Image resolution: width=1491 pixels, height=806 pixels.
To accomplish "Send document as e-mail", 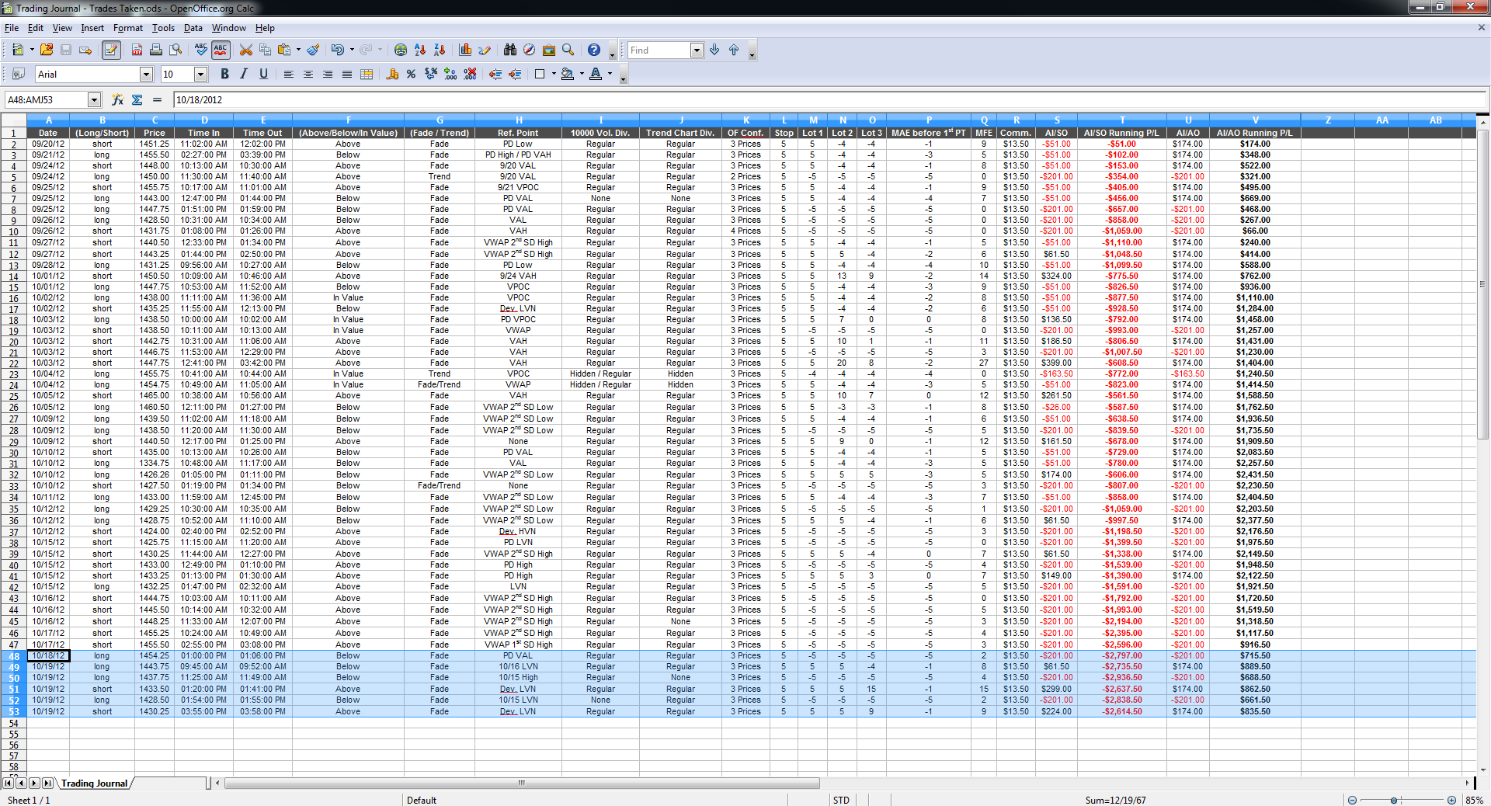I will coord(85,50).
